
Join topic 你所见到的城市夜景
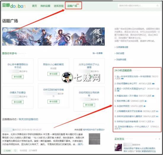click(54, 102)
